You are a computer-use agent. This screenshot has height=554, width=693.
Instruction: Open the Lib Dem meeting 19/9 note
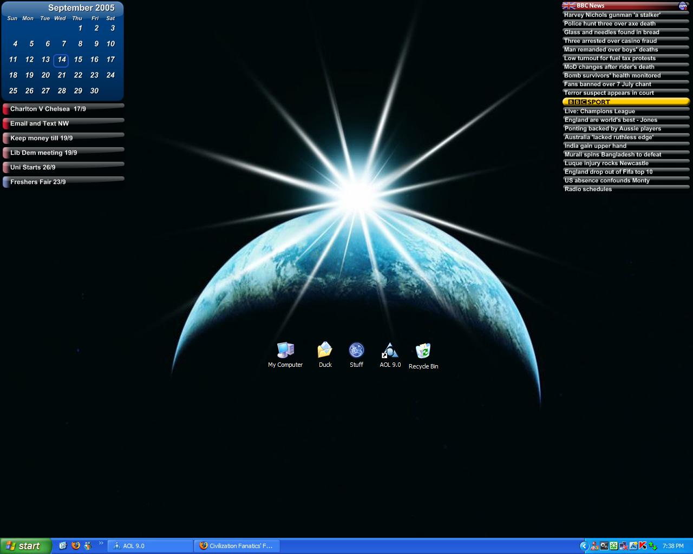(x=63, y=153)
